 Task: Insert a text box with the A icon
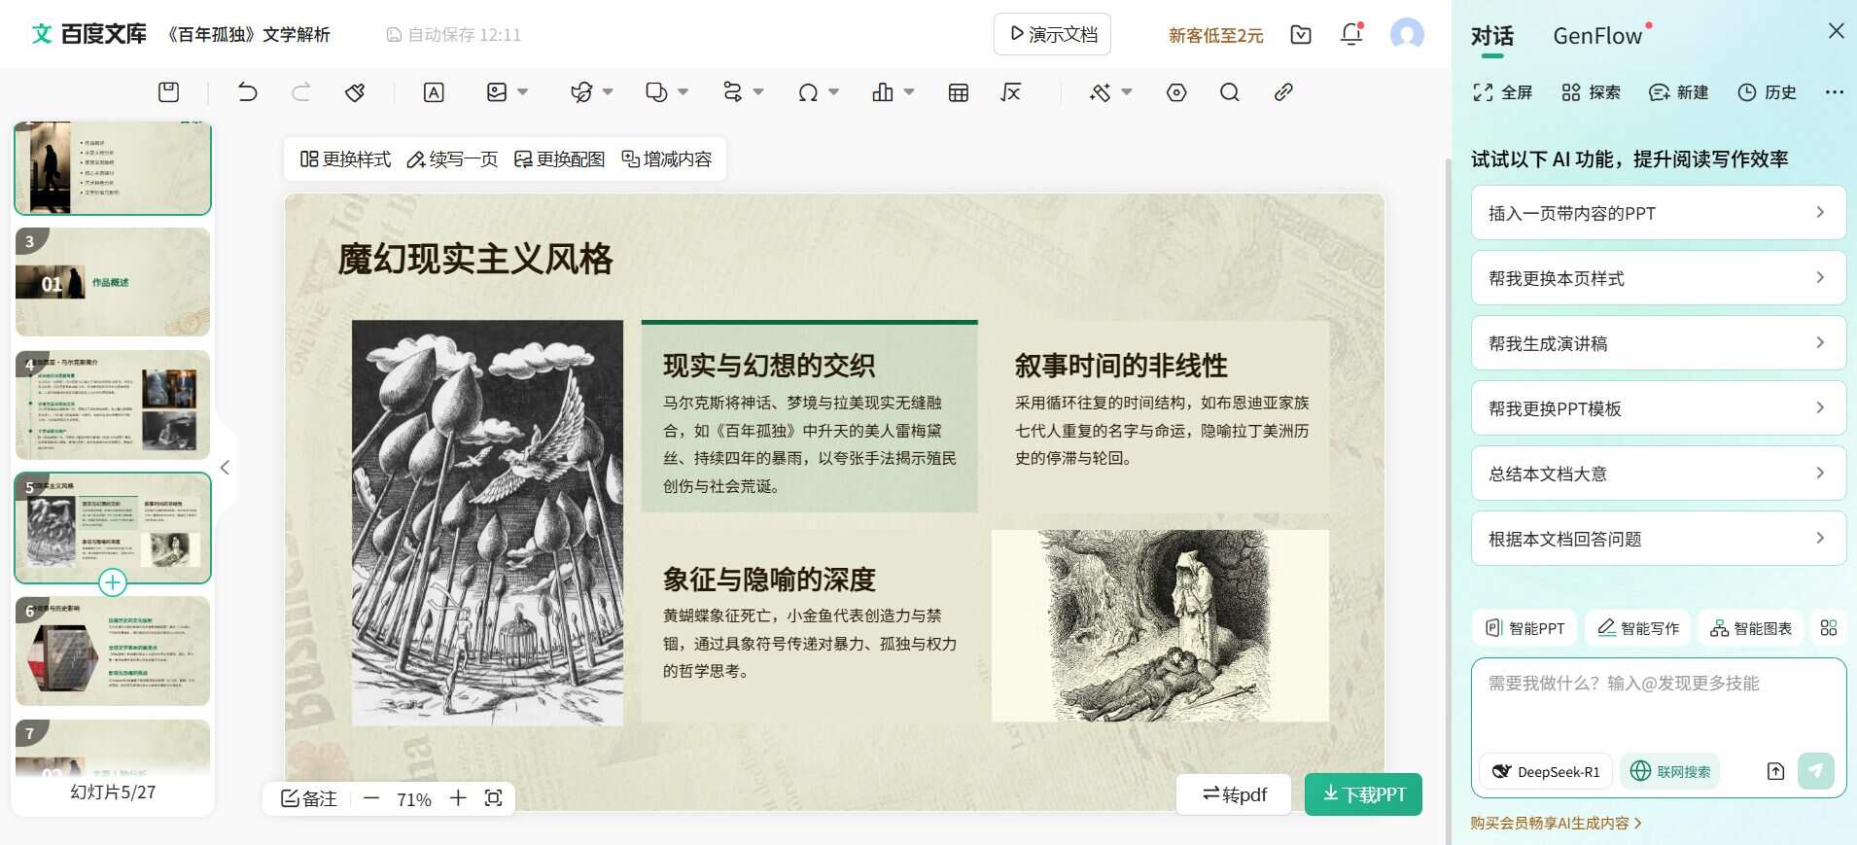[434, 92]
